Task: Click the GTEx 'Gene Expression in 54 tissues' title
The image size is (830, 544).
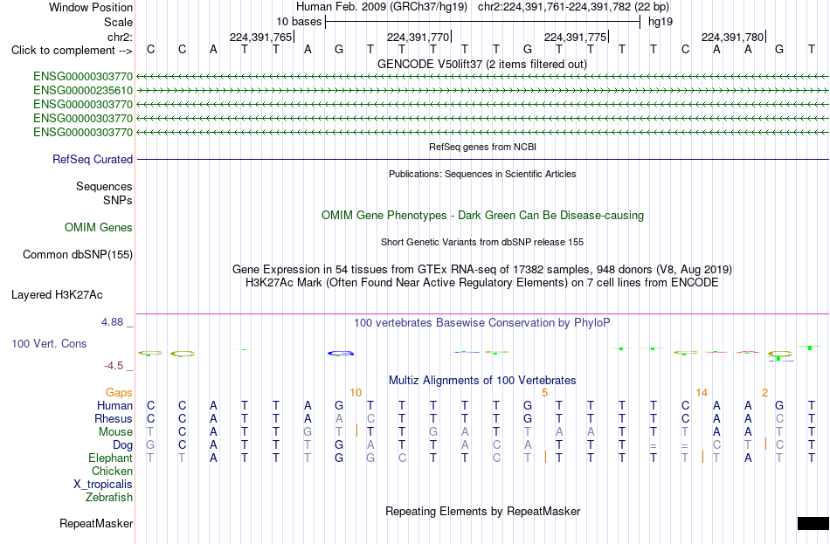Action: tap(482, 269)
